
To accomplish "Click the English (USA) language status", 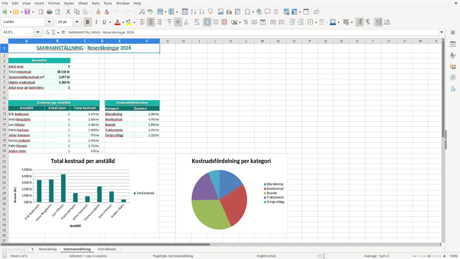I will [x=266, y=256].
